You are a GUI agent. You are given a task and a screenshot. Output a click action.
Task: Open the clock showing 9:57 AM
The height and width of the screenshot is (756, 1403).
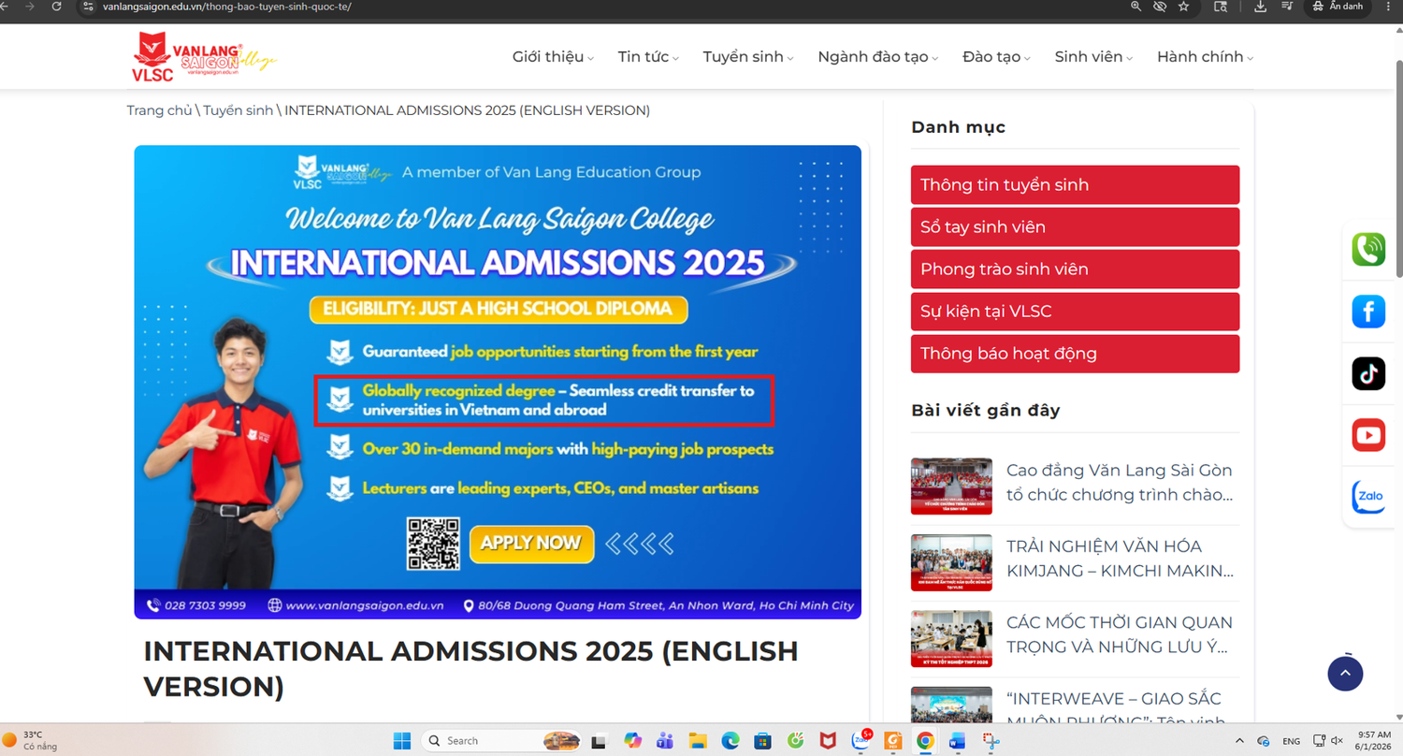tap(1373, 741)
